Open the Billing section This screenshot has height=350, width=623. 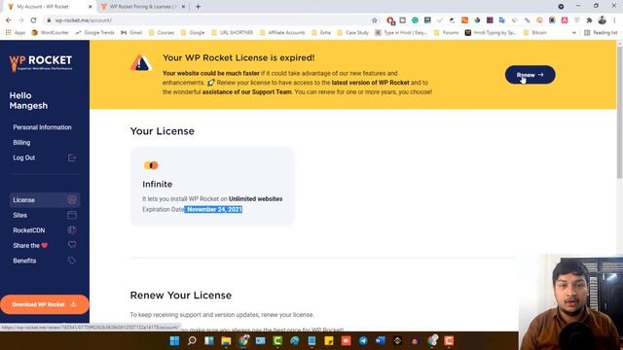[x=21, y=143]
